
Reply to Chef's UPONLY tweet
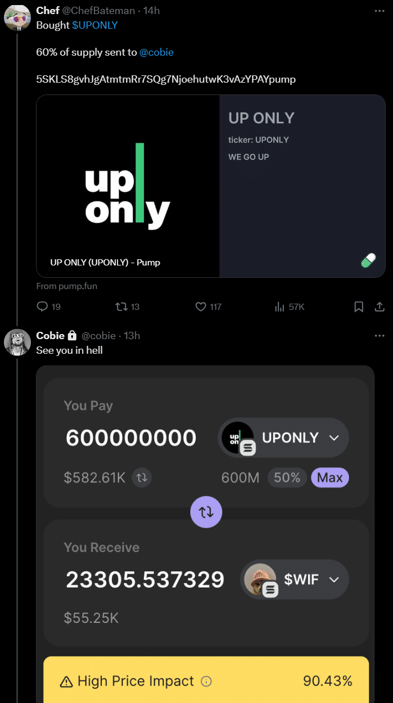tap(43, 307)
